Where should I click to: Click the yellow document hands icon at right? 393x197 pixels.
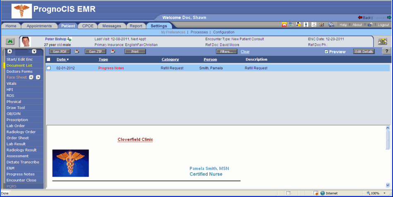383,42
